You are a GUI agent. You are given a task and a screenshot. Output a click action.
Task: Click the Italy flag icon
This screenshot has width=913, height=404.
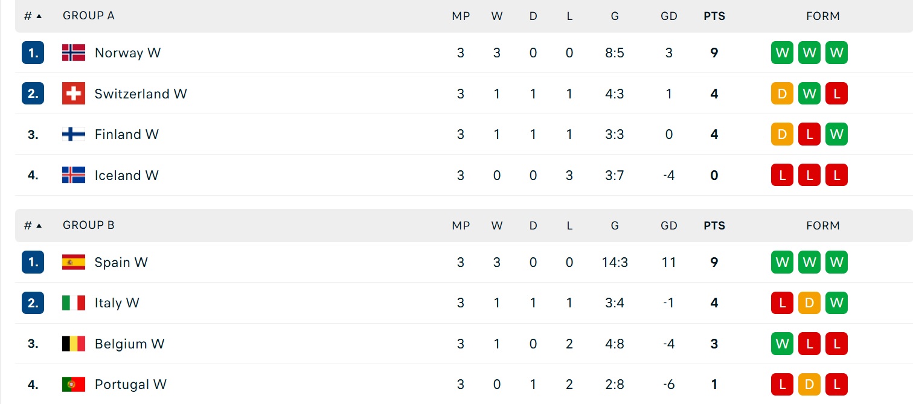[74, 303]
